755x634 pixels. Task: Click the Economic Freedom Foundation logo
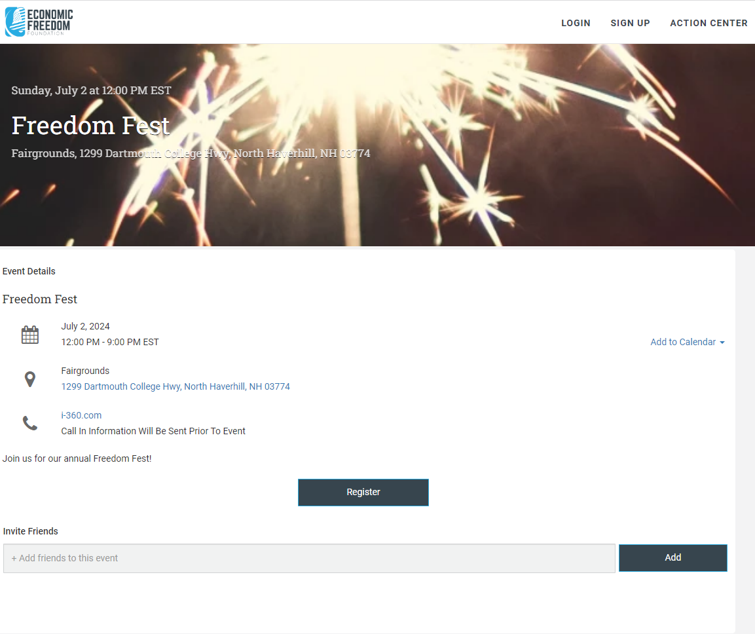(x=39, y=22)
